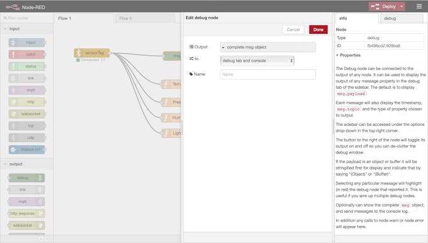Select the http input node in palette
Screen dimensions: 428x243
click(x=26, y=102)
